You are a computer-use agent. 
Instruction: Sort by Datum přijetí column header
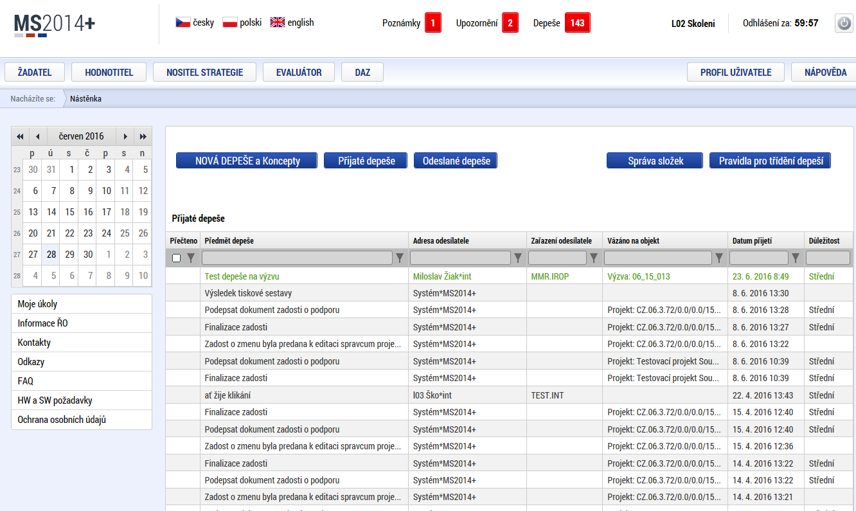[752, 241]
